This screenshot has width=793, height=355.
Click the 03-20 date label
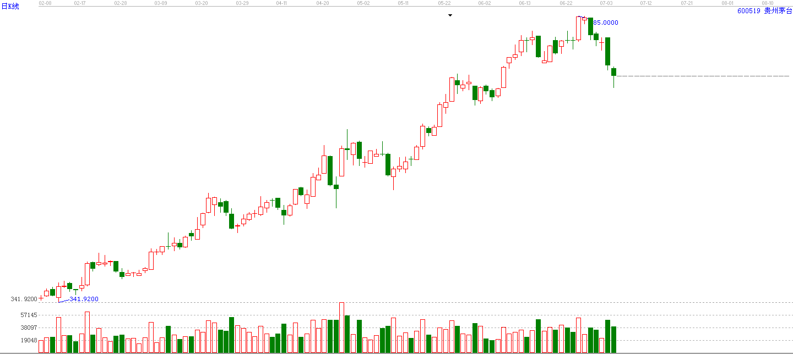click(201, 3)
